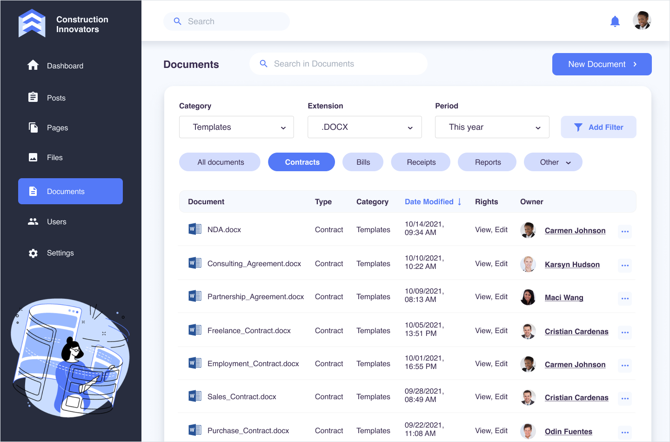The width and height of the screenshot is (670, 442).
Task: Go to Users in the sidebar menu
Action: pyautogui.click(x=56, y=222)
